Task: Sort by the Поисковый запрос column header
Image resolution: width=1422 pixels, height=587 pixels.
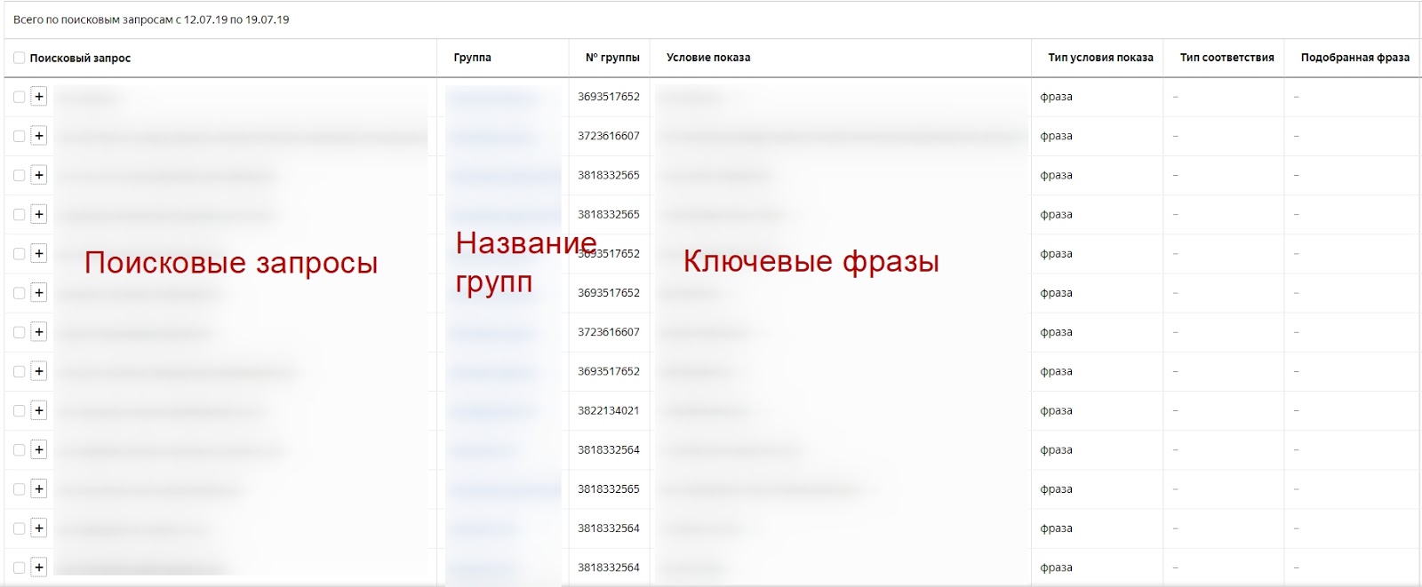Action: point(80,58)
